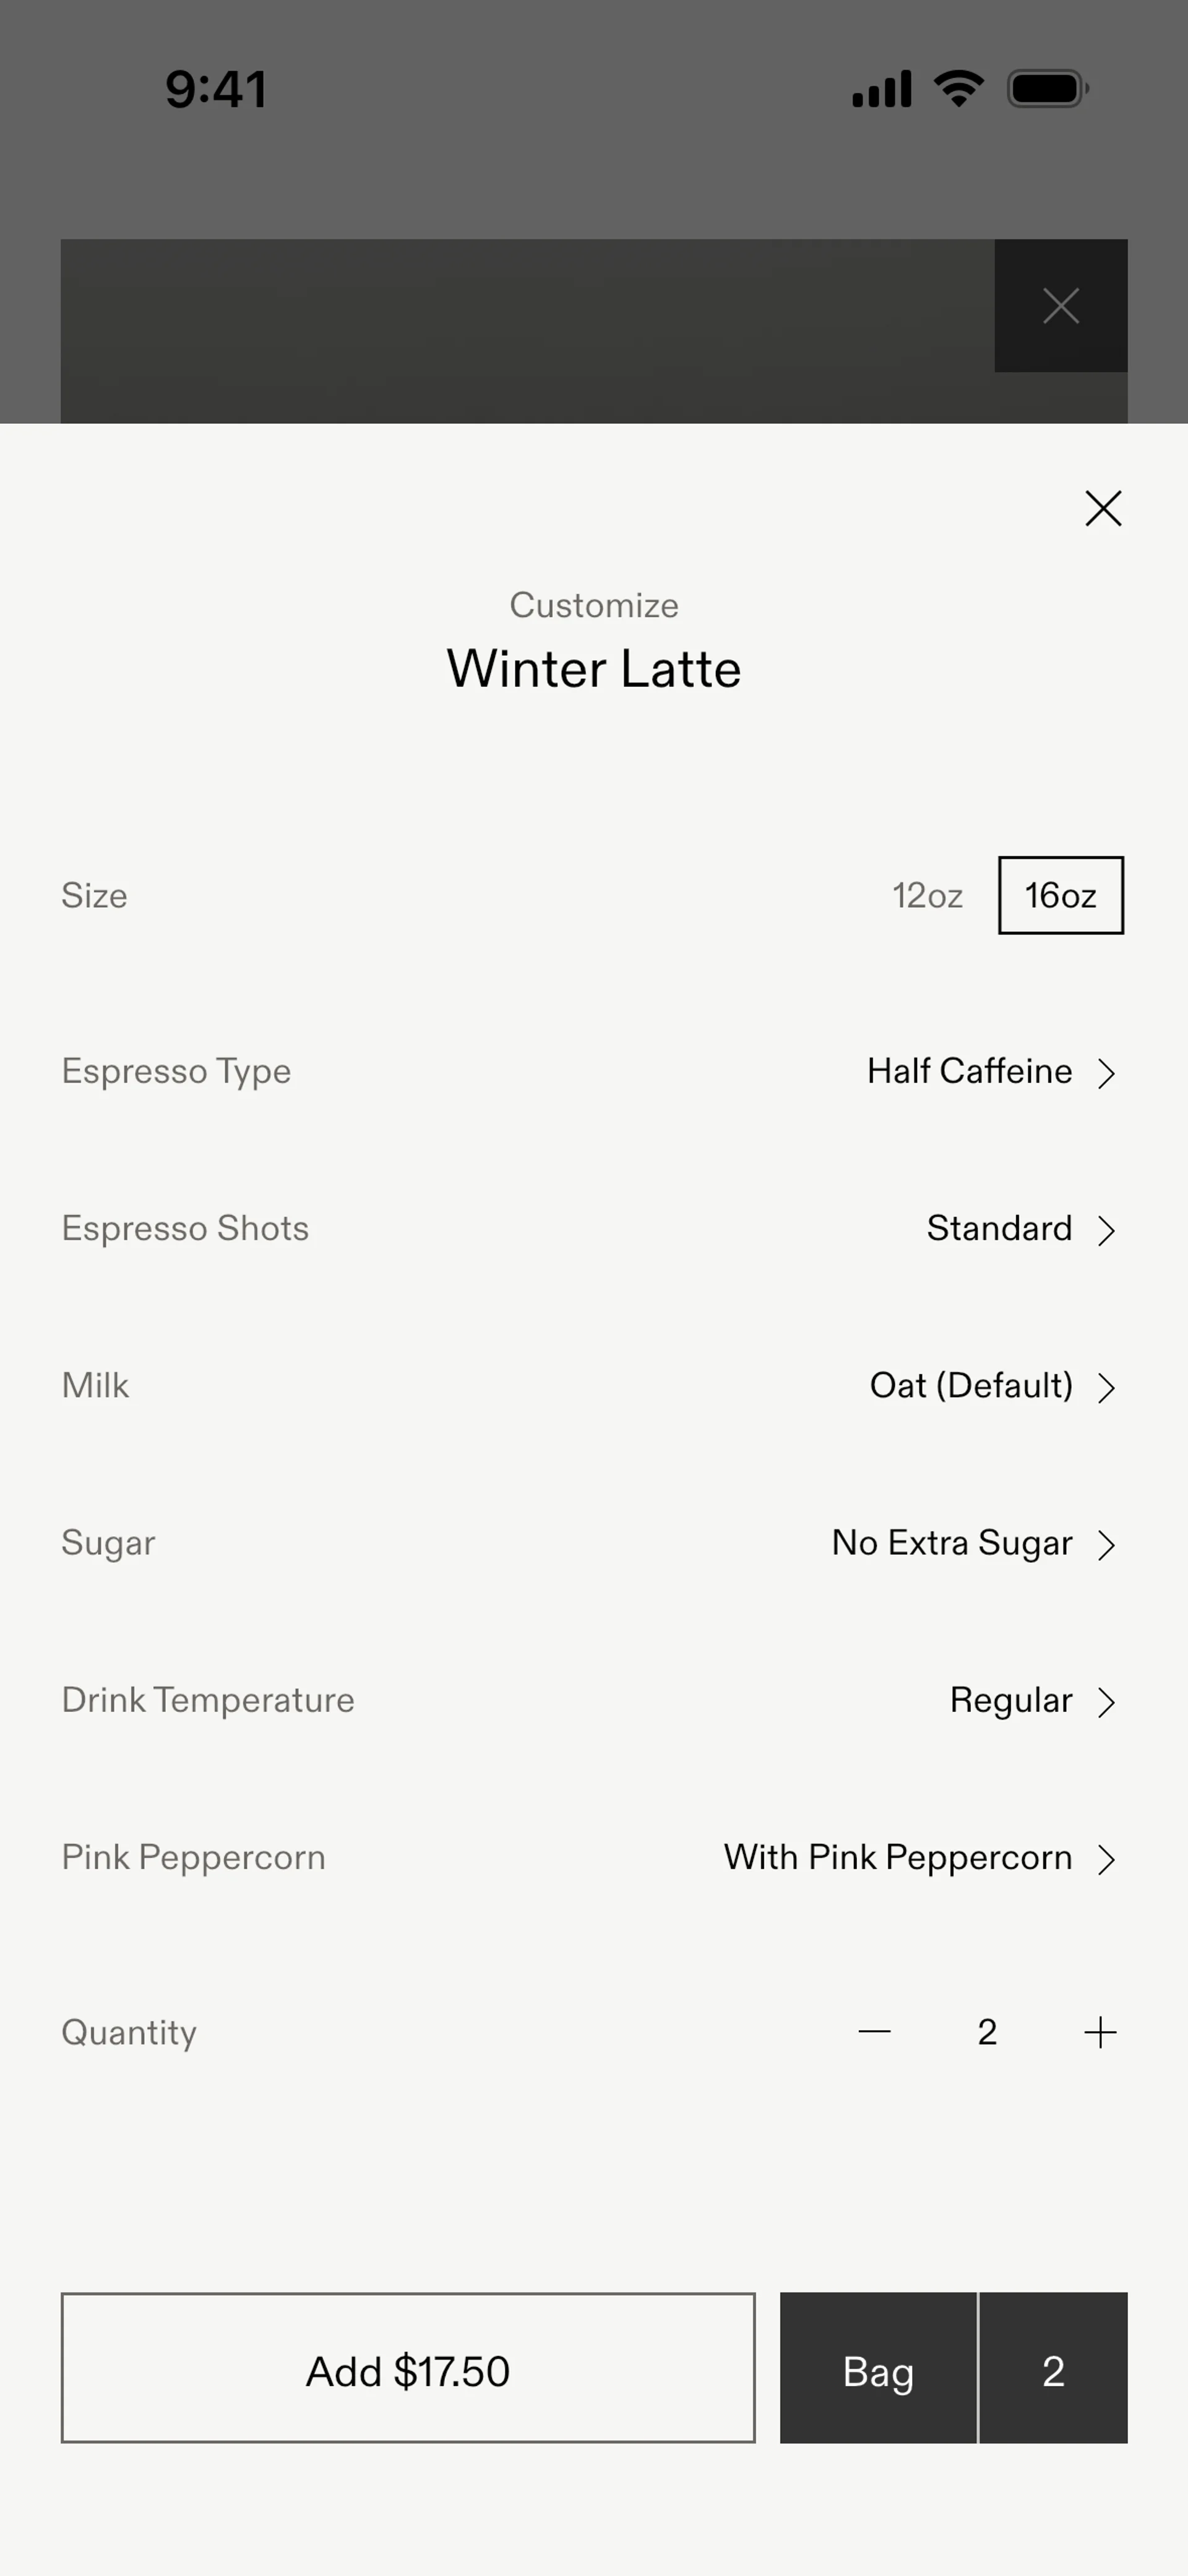This screenshot has height=2576, width=1188.
Task: Tap With Pink Peppercorn selection text
Action: [x=898, y=1857]
